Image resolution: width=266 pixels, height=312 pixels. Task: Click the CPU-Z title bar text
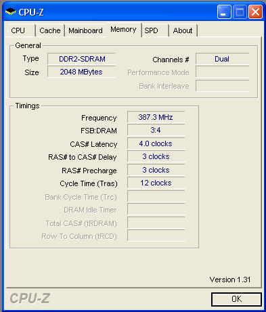[31, 12]
